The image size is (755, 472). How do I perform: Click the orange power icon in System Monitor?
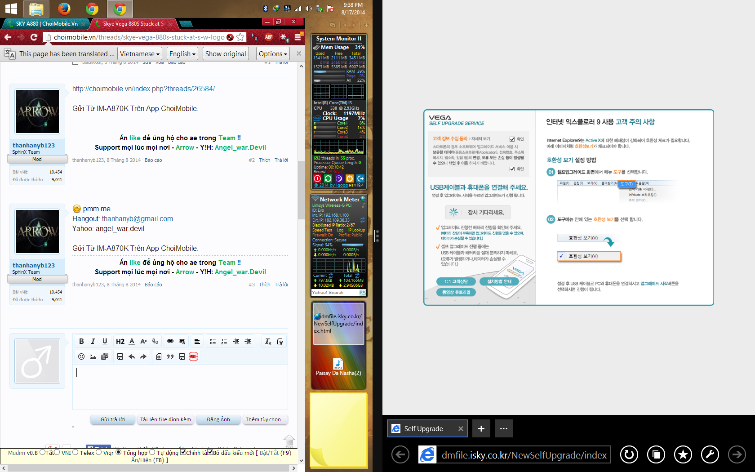point(350,178)
